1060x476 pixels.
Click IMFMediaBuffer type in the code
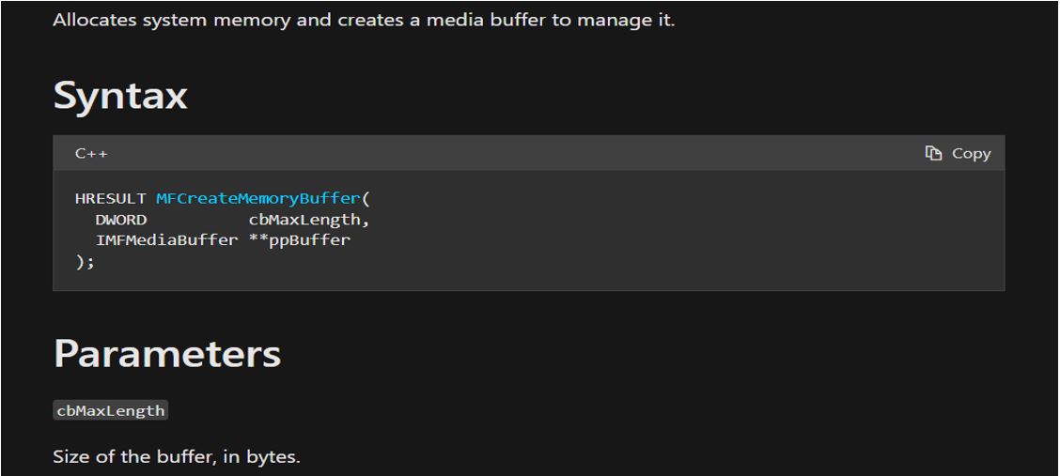[x=166, y=240]
